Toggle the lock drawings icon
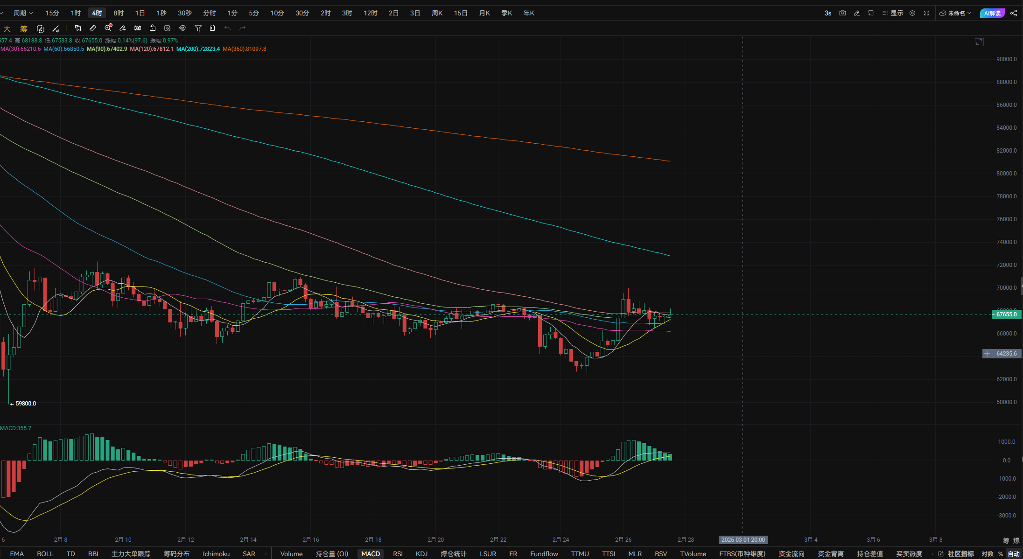Viewport: 1023px width, 559px height. pos(152,28)
